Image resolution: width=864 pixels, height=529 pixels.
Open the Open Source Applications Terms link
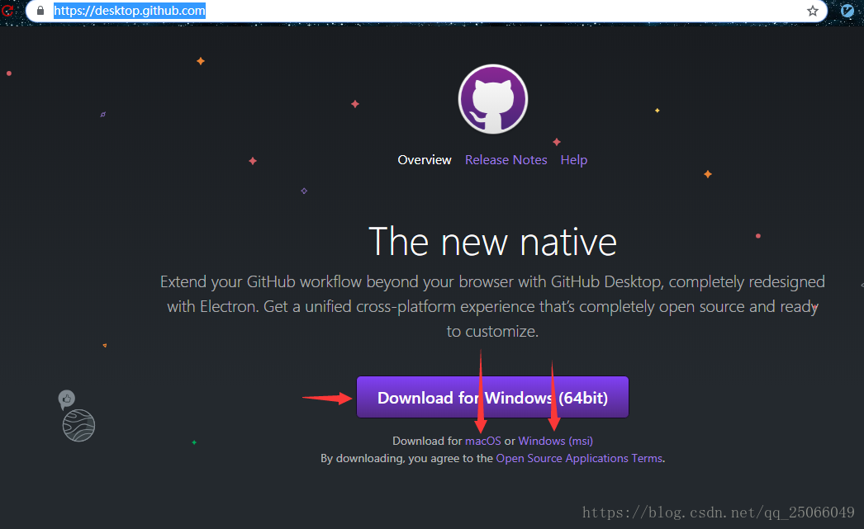(x=579, y=458)
